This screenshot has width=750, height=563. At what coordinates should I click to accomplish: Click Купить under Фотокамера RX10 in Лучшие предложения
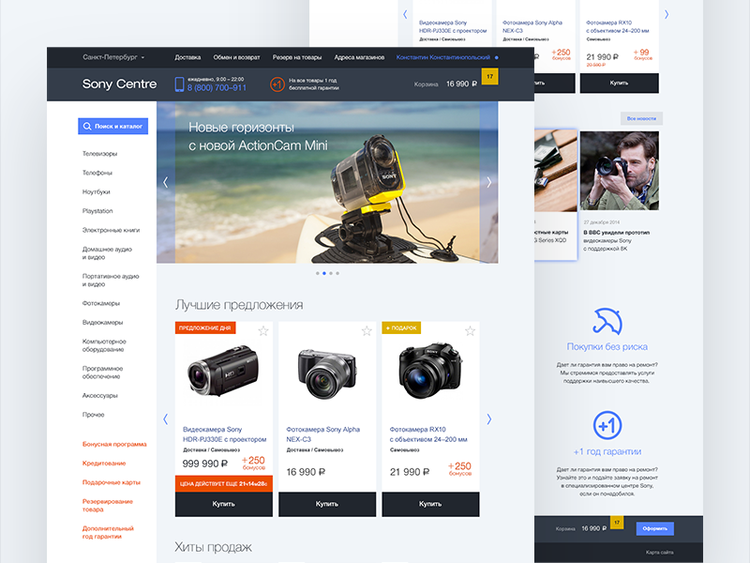click(430, 504)
